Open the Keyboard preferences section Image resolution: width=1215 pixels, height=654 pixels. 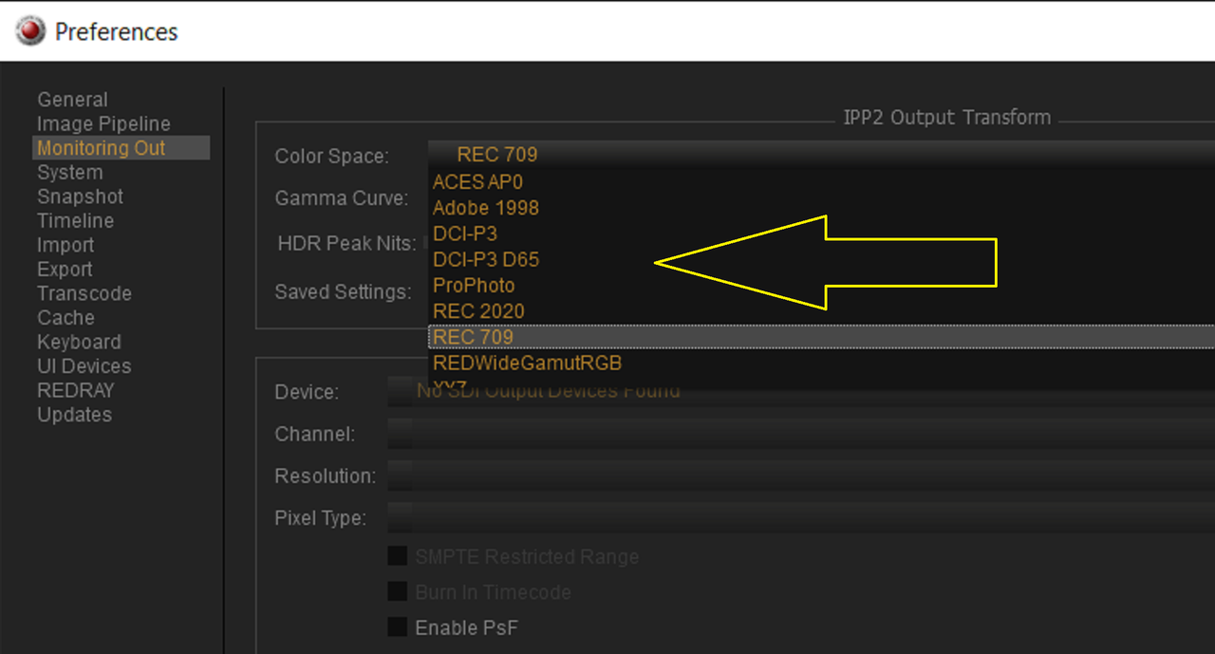pyautogui.click(x=79, y=342)
